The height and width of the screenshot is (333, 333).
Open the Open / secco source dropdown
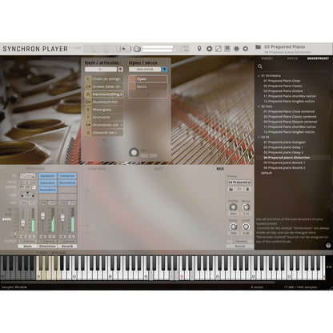click(x=145, y=69)
